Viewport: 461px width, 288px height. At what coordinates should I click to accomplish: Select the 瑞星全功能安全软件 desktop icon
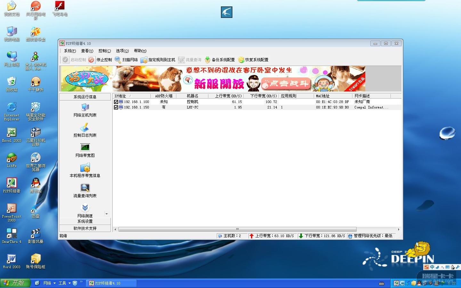[36, 111]
